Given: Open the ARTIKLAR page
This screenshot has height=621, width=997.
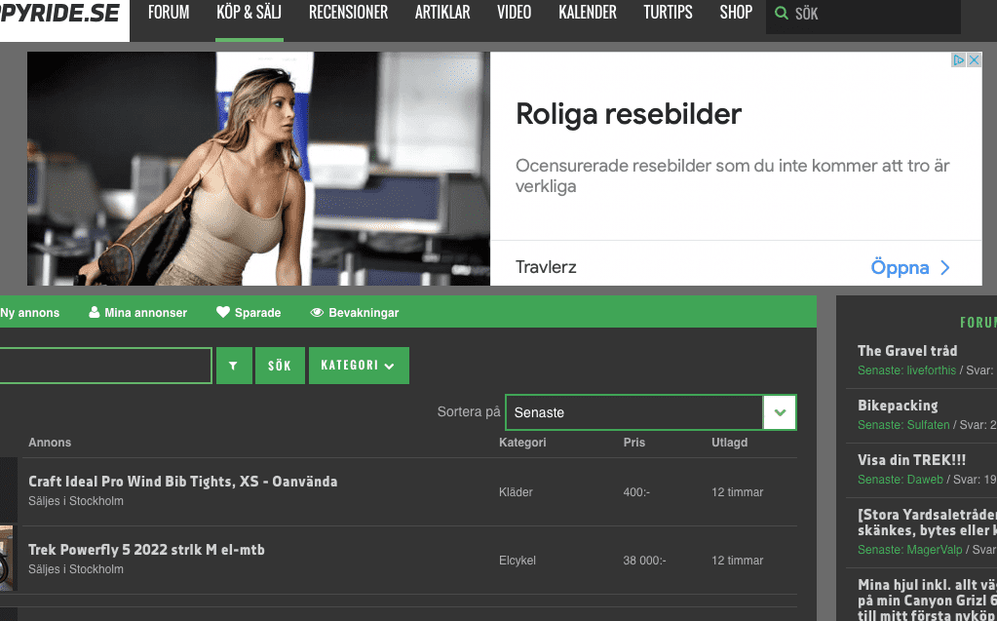Looking at the screenshot, I should (x=442, y=13).
